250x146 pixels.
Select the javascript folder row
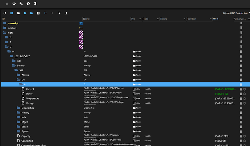(x=125, y=23)
